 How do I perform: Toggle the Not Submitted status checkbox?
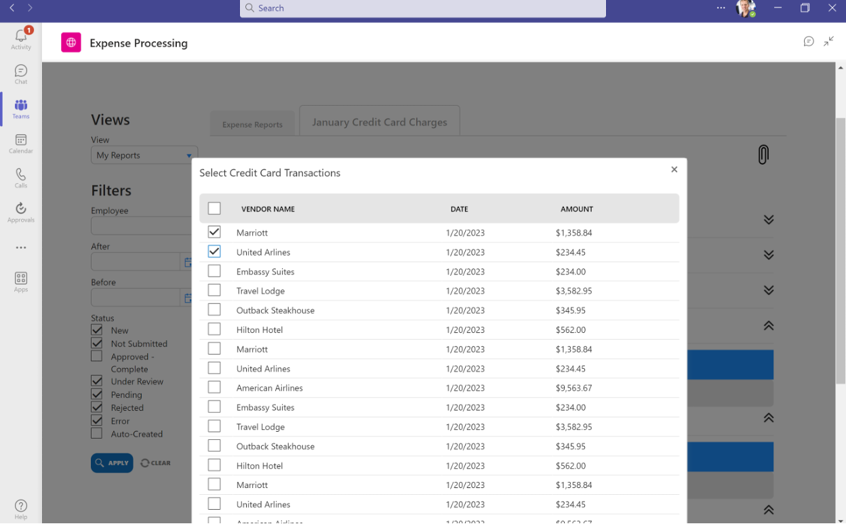pos(97,343)
